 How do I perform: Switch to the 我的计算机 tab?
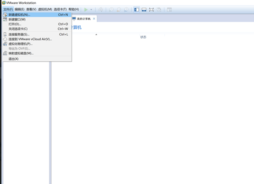click(84, 19)
